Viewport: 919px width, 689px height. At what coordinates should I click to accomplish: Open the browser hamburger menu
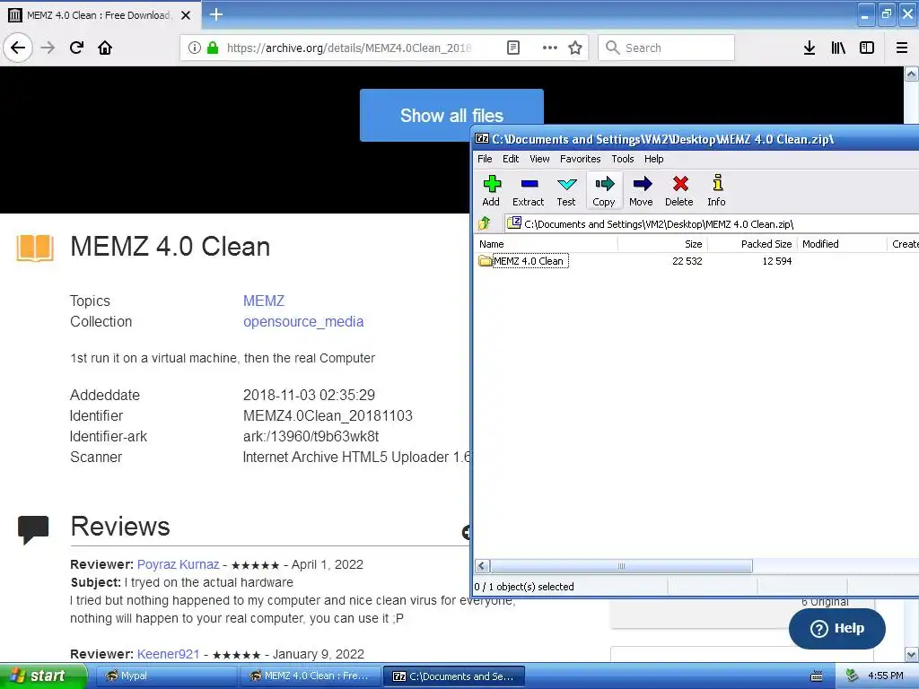pos(902,48)
